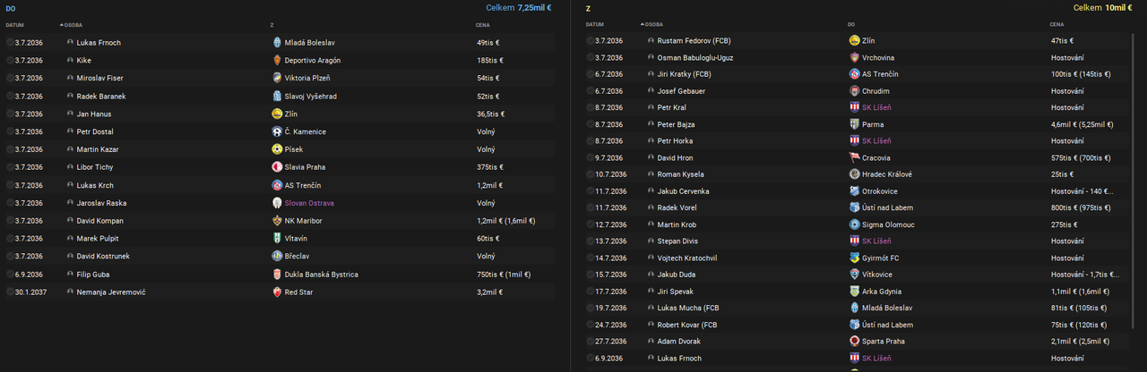Open the Slovan Ostrava club link
Image resolution: width=1147 pixels, height=372 pixels.
tap(309, 203)
